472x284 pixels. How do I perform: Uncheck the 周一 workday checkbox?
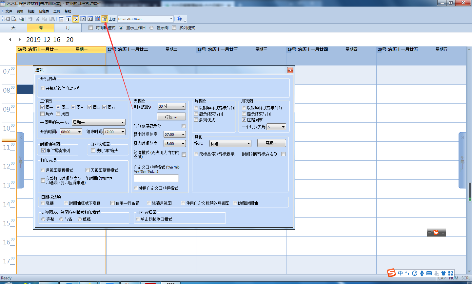pyautogui.click(x=42, y=107)
